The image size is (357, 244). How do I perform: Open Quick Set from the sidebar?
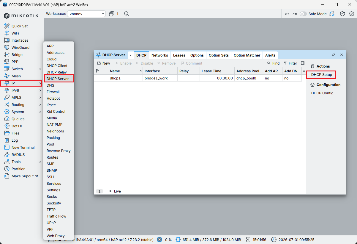click(x=20, y=26)
